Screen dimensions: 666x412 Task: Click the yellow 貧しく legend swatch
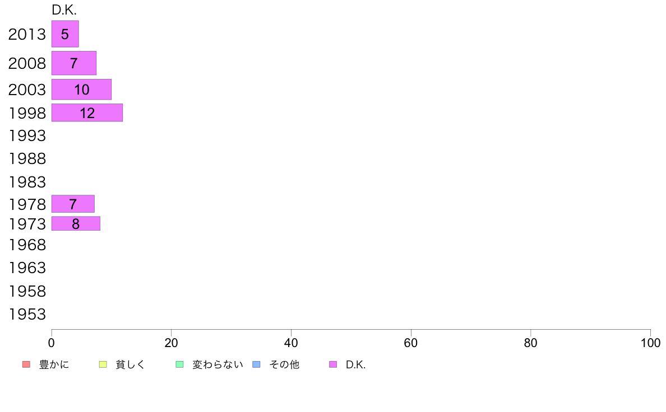point(103,364)
